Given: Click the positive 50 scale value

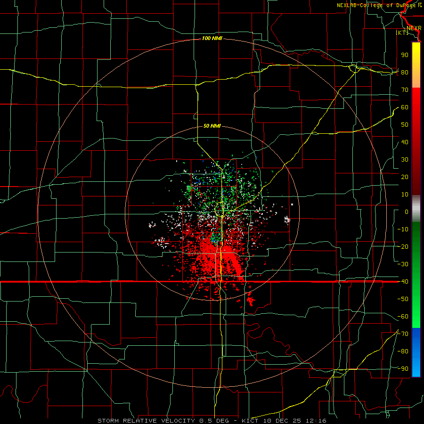Looking at the screenshot, I should pyautogui.click(x=405, y=125).
